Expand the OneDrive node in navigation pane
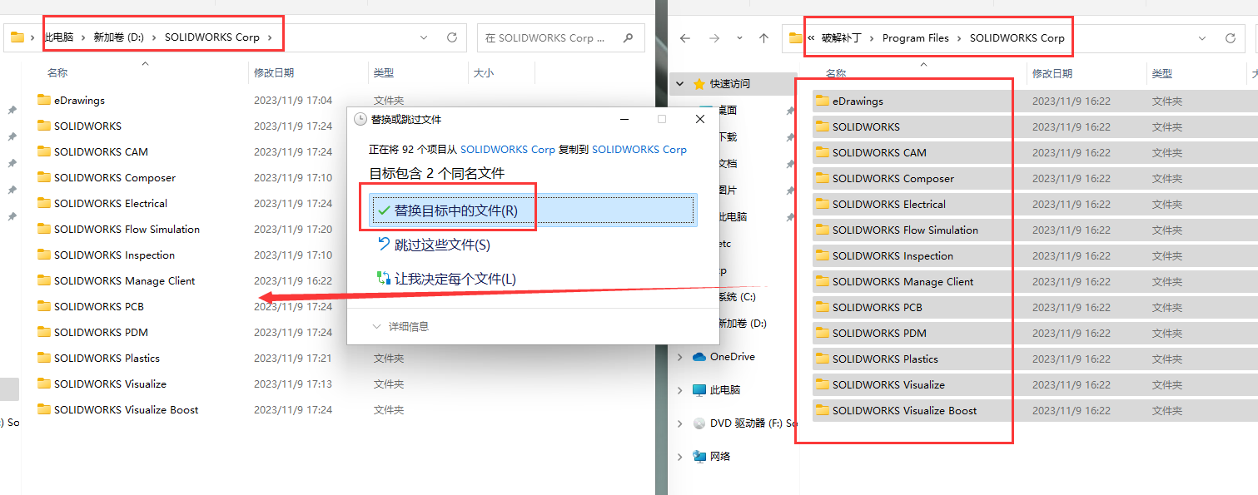 (681, 357)
